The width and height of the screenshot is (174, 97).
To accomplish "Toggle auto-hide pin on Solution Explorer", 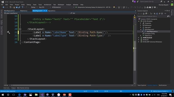I will click(x=167, y=11).
